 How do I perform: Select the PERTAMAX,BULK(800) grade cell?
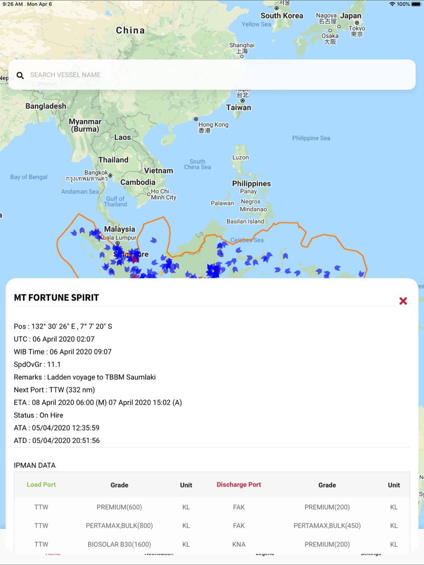click(119, 526)
